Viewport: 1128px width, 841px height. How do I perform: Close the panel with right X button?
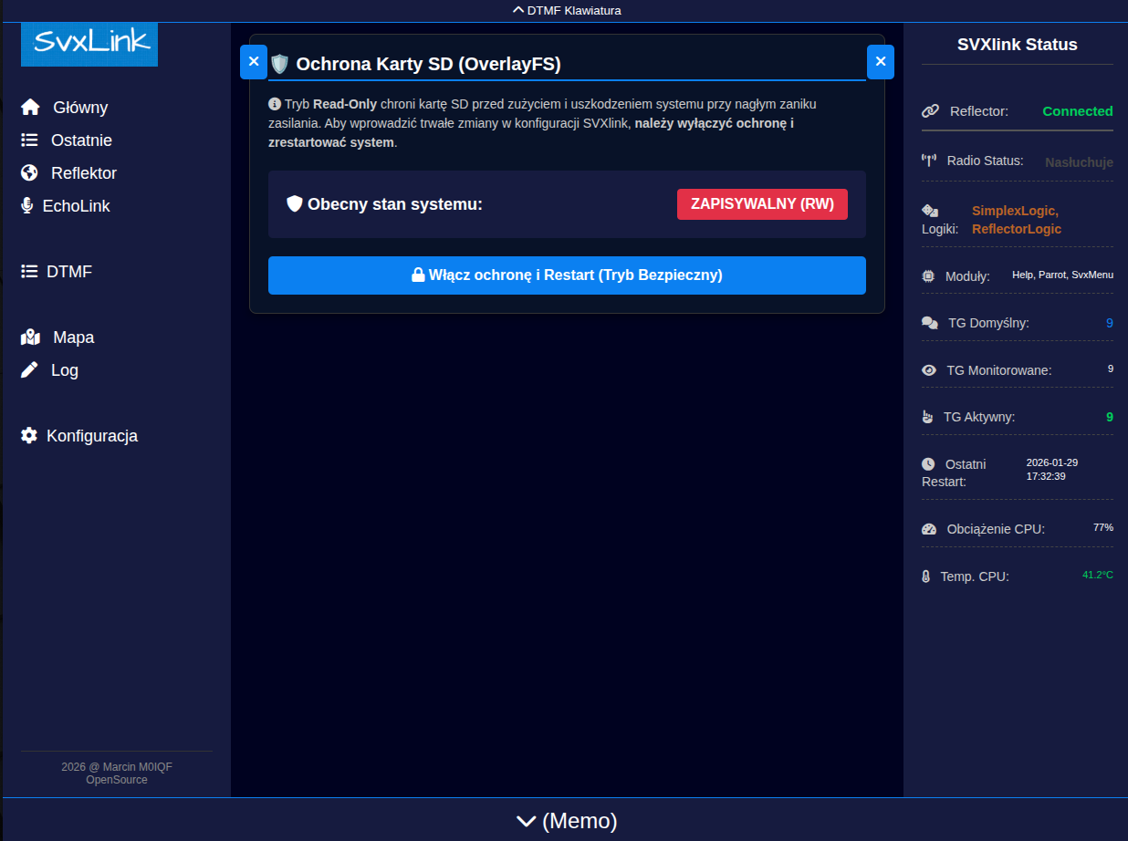tap(880, 62)
